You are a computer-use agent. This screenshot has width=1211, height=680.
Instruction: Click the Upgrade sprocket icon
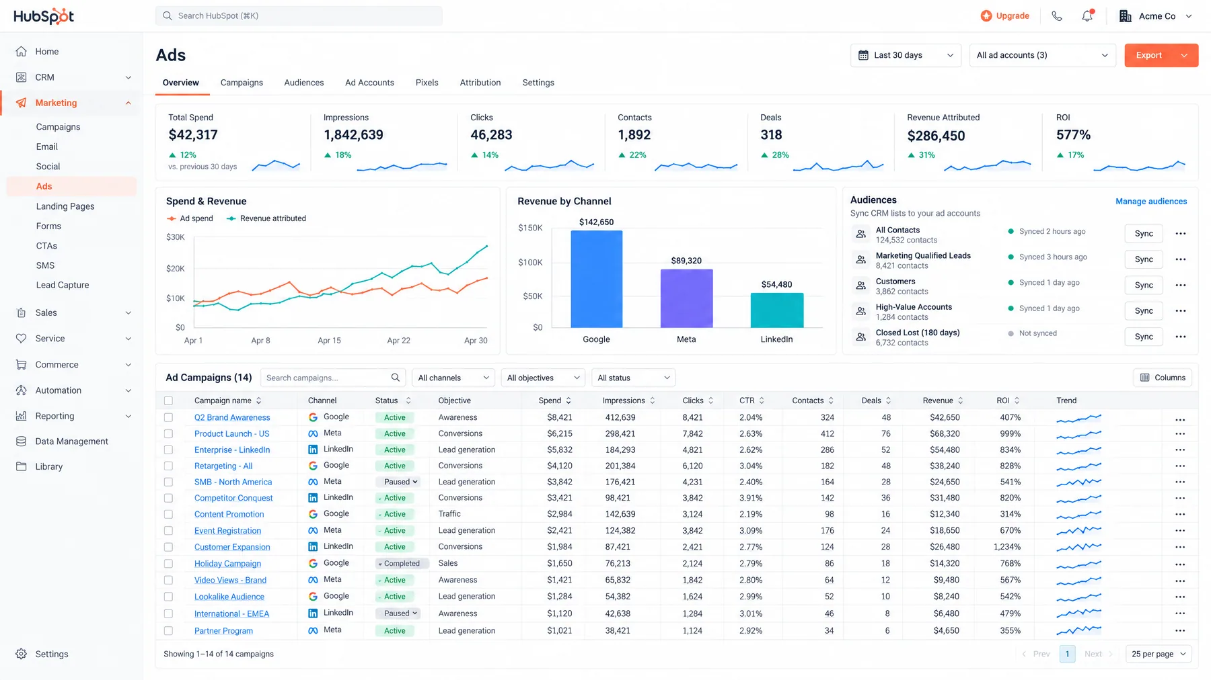pos(986,16)
